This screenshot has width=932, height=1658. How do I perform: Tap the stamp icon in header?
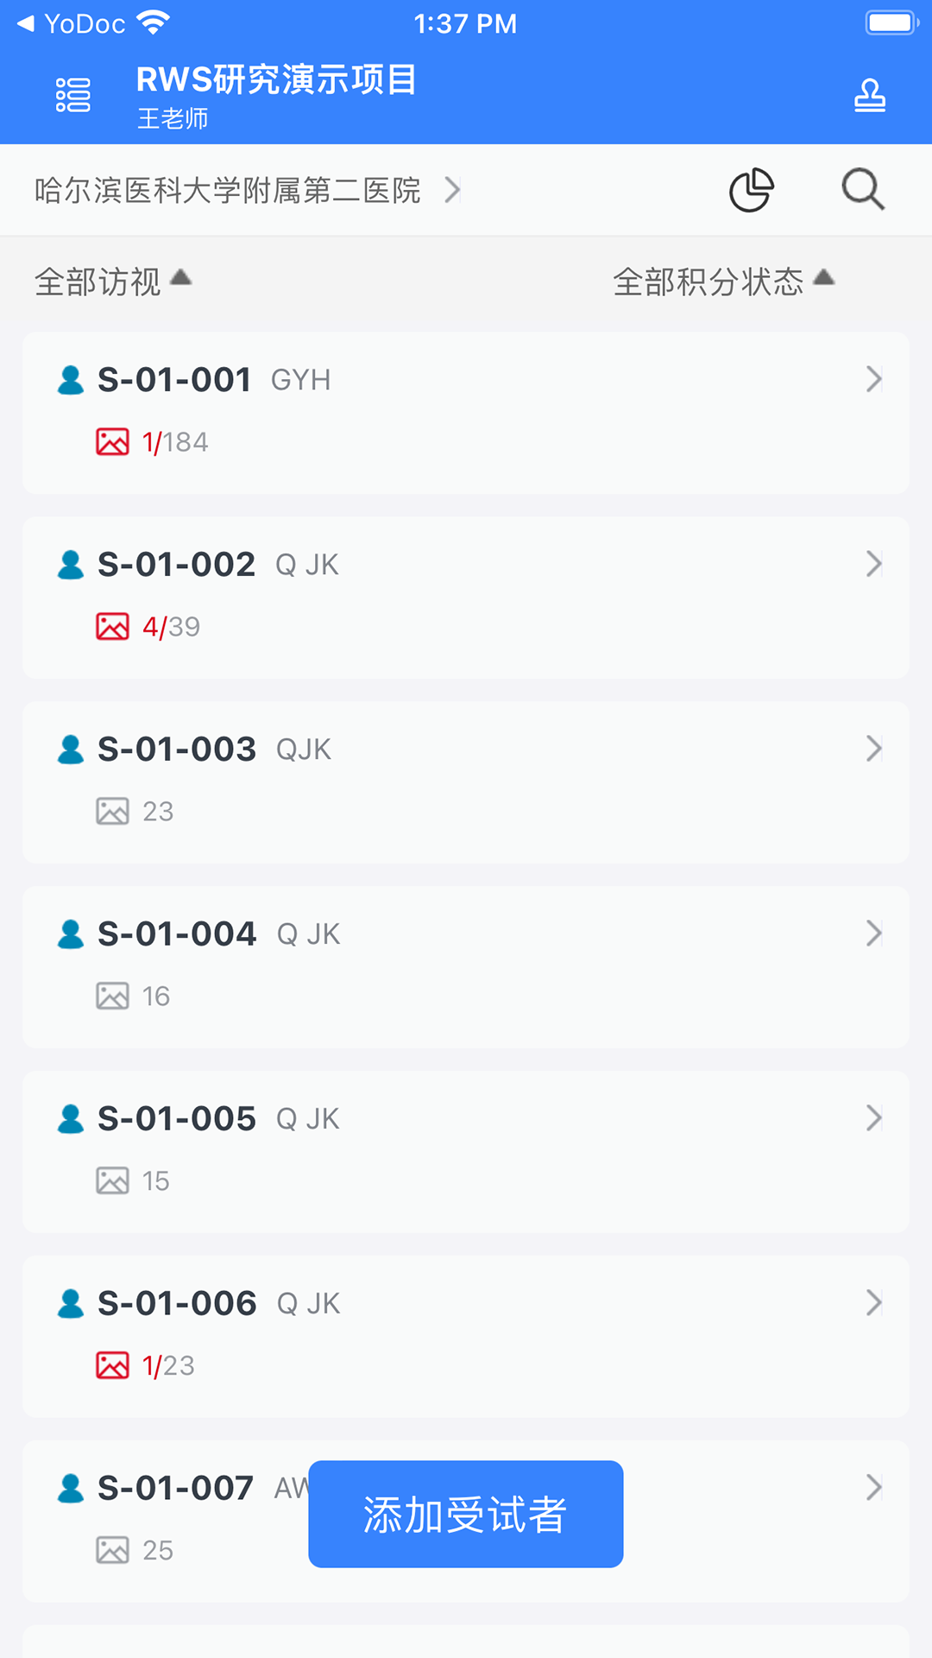point(869,95)
